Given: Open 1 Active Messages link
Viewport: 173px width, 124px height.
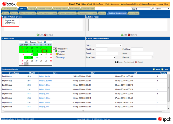Looking at the screenshot, I should (112, 4).
